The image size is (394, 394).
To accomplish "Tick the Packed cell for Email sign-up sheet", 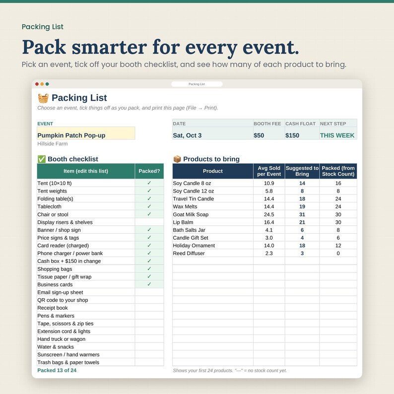I will [149, 292].
